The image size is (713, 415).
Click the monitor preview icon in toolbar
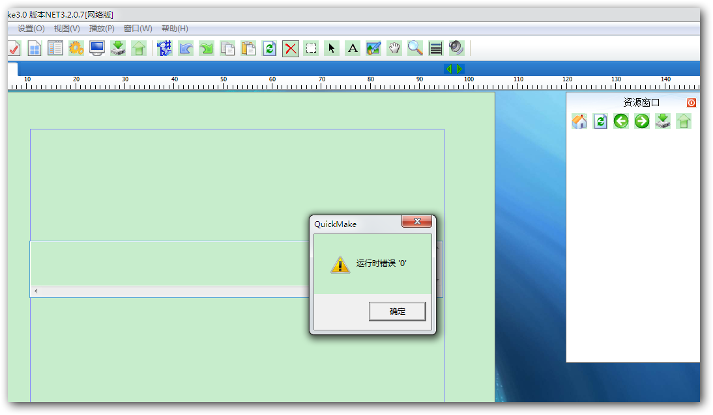coord(97,48)
